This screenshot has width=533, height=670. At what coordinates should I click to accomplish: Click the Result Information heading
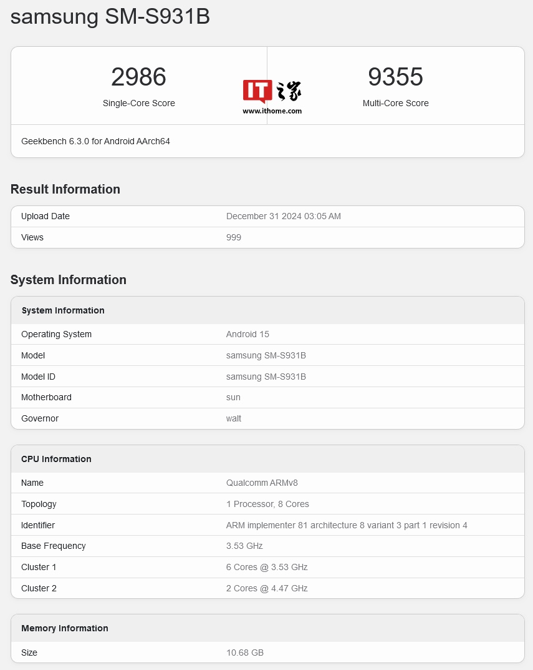pyautogui.click(x=65, y=189)
